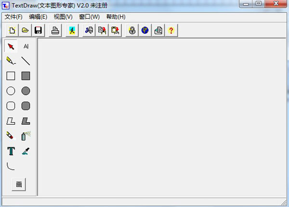The width and height of the screenshot is (289, 207).
Task: Select the pencil freehand tool
Action: (x=11, y=61)
